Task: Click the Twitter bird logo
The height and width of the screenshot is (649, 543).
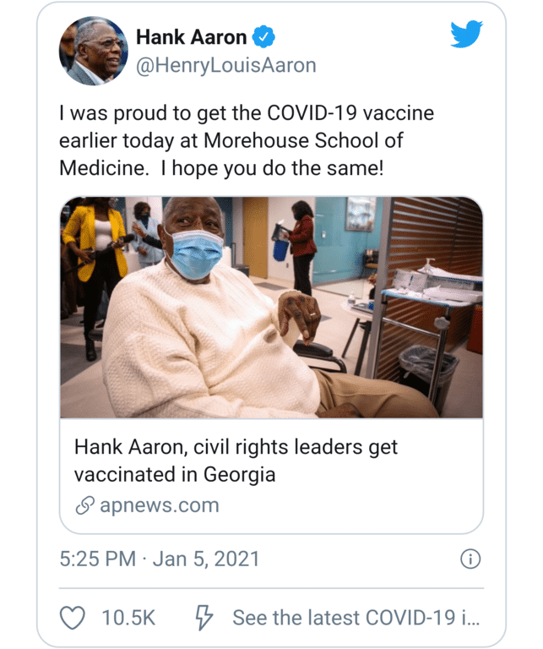Action: 466,35
